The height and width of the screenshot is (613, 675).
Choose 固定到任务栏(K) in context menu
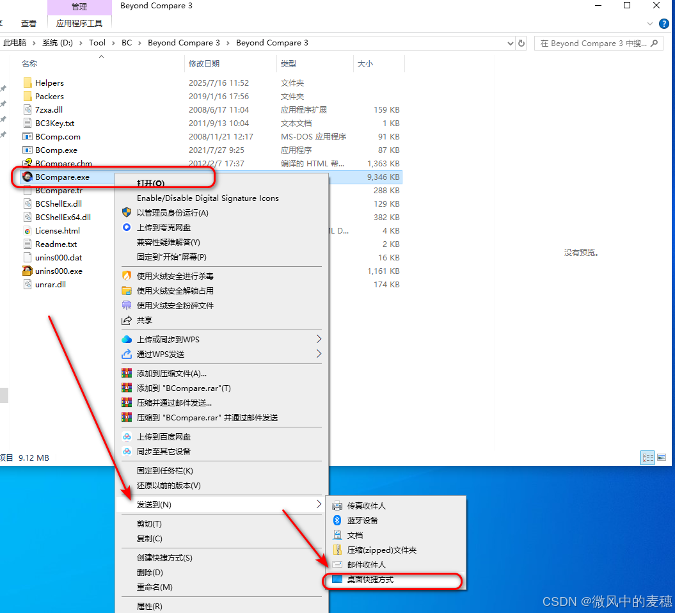click(222, 470)
